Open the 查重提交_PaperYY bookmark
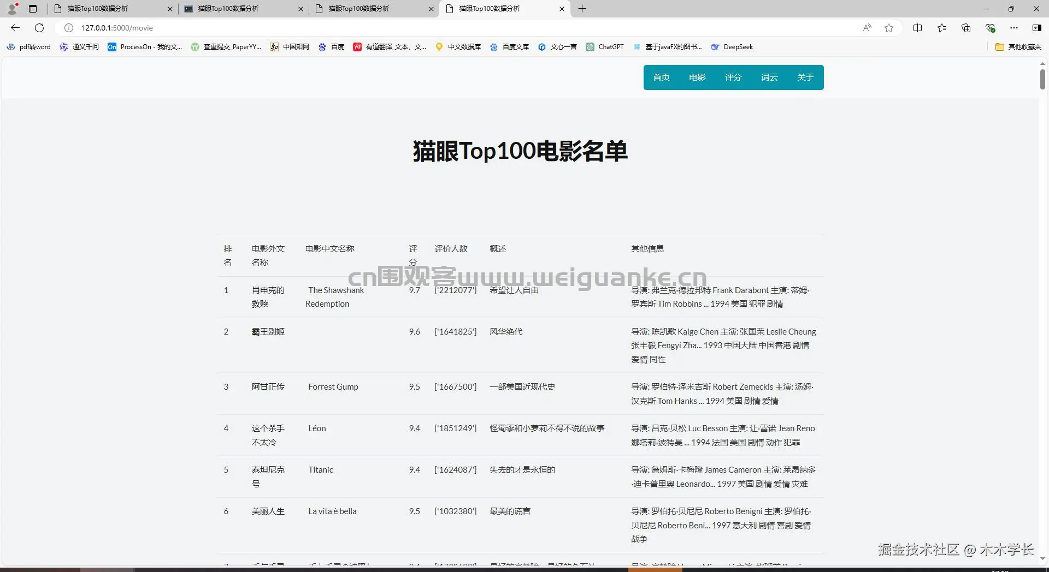The width and height of the screenshot is (1049, 572). click(x=226, y=47)
